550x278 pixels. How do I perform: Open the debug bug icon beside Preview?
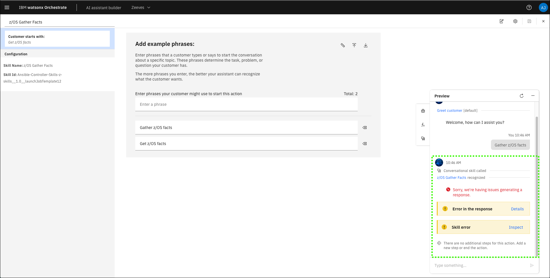(x=423, y=111)
